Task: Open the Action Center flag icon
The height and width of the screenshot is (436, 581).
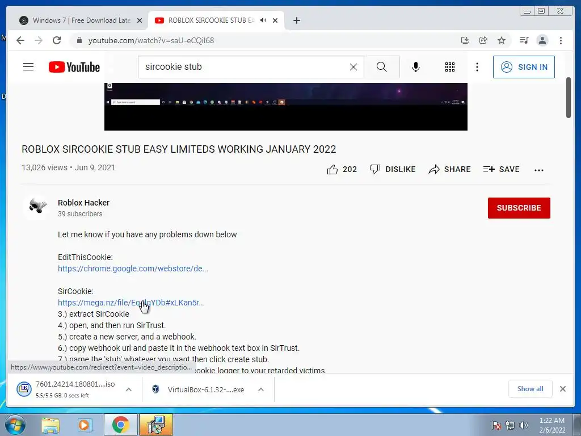Action: pyautogui.click(x=496, y=425)
